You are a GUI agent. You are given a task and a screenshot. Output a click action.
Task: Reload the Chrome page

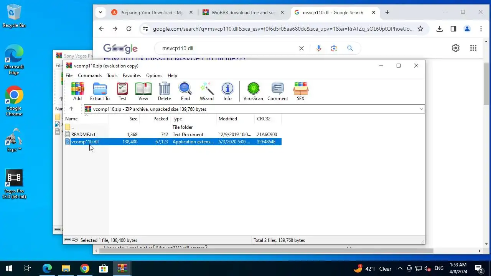[x=129, y=29]
